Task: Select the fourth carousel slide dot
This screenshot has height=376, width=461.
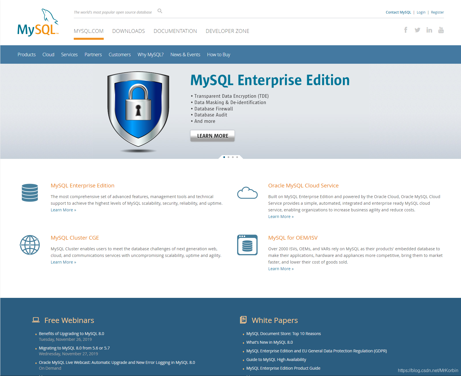Action: [x=237, y=157]
